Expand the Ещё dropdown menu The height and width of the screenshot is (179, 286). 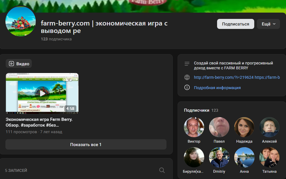tap(268, 24)
